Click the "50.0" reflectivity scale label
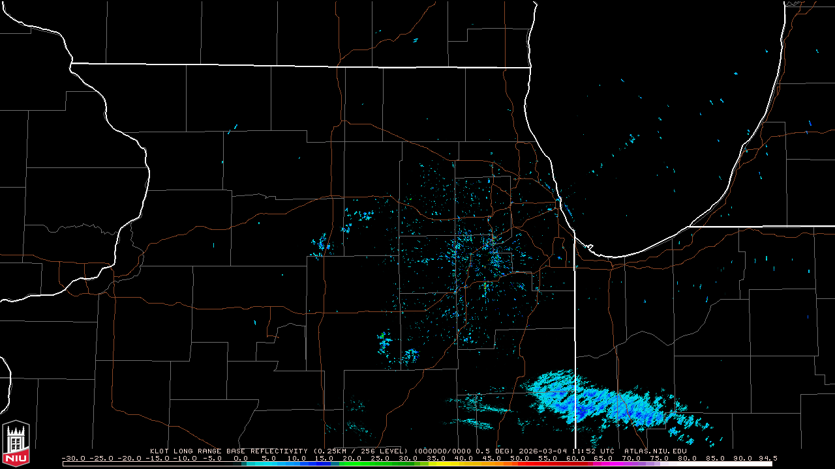Viewport: 835px width, 469px height. [520, 459]
